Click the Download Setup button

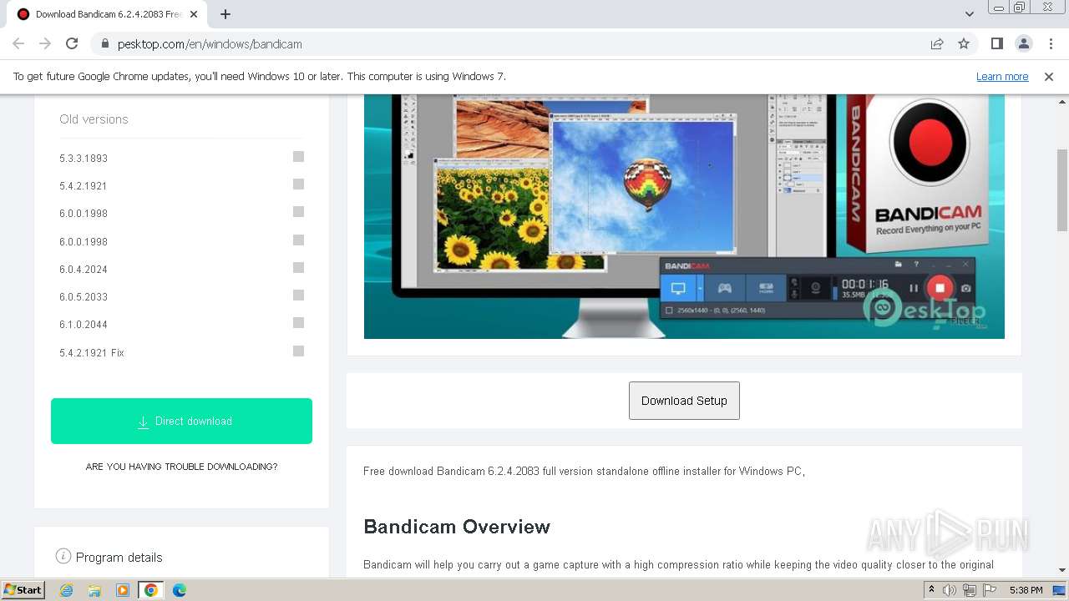coord(684,401)
